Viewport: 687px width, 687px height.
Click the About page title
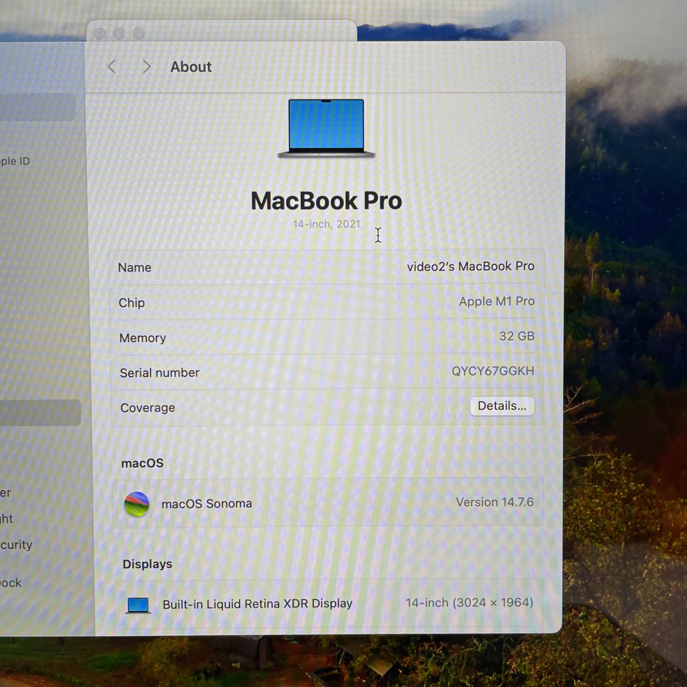coord(191,67)
